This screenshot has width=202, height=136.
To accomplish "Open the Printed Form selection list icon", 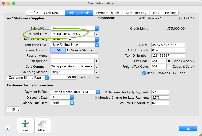I will pyautogui.click(x=97, y=34).
